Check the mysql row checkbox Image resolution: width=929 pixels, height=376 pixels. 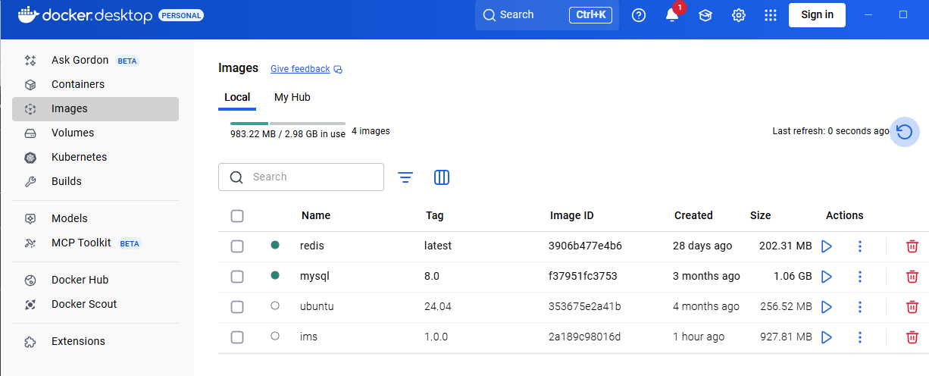237,277
